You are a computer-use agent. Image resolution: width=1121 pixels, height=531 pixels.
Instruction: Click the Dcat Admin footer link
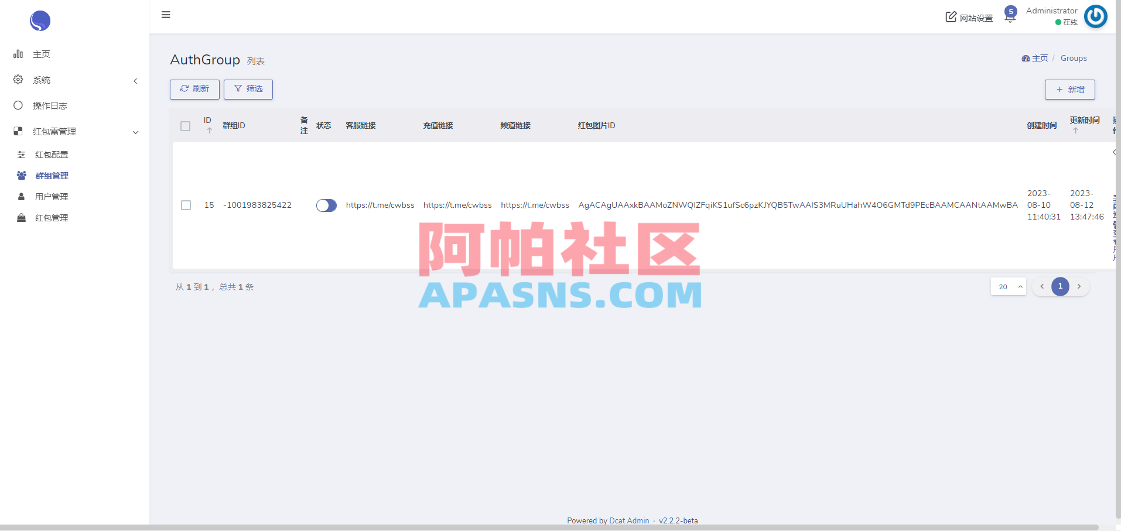(629, 520)
